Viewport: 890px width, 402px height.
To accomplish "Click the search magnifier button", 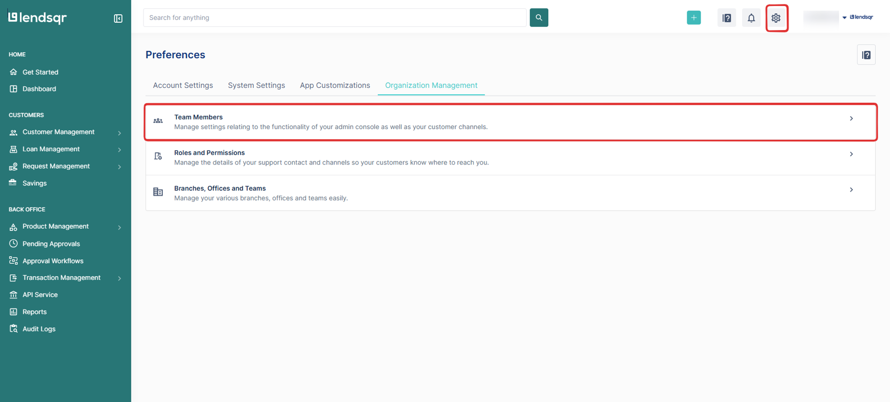I will pos(538,18).
